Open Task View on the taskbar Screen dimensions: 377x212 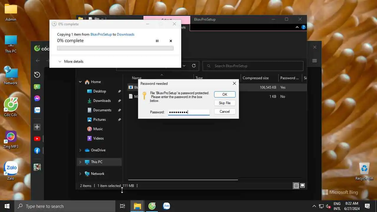(123, 206)
